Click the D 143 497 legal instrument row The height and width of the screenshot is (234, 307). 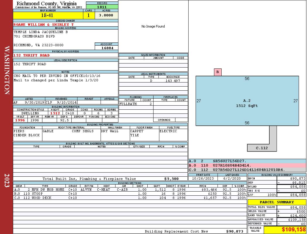pyautogui.click(x=153, y=81)
